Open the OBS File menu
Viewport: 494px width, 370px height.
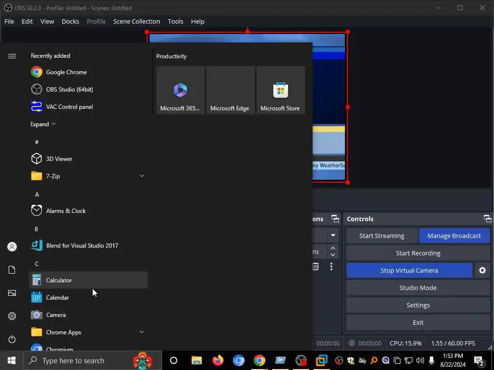pos(9,21)
